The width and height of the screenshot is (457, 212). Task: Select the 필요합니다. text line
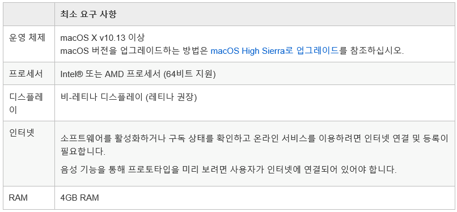[83, 152]
